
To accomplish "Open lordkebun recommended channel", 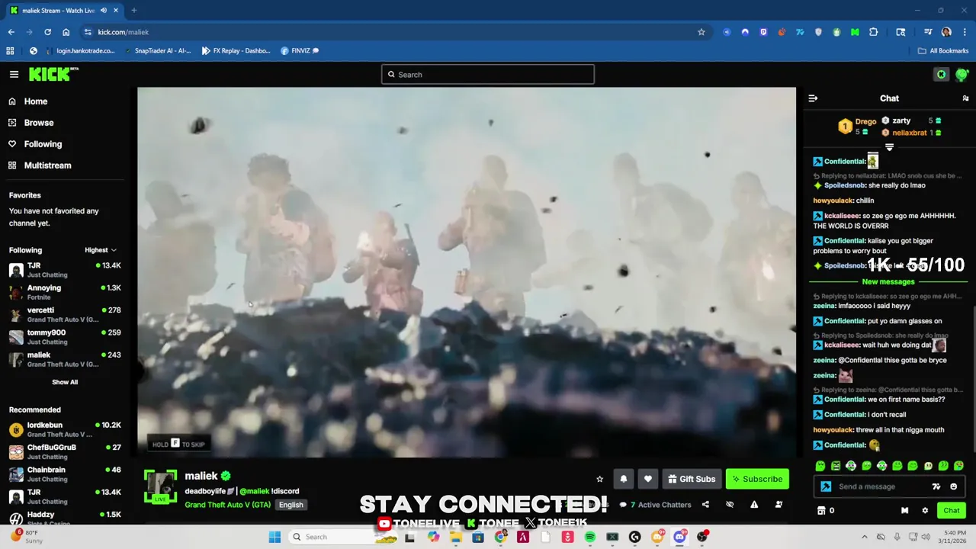I will (65, 429).
